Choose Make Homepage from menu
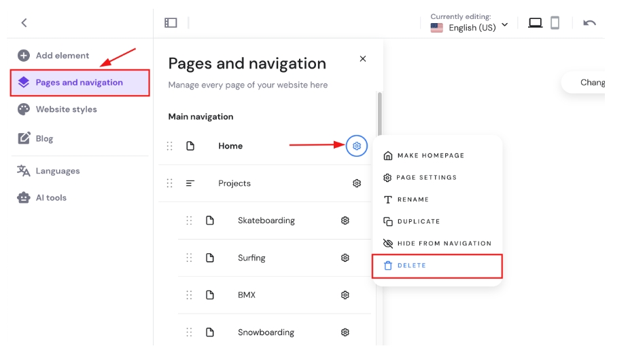The height and width of the screenshot is (359, 628). pos(423,155)
